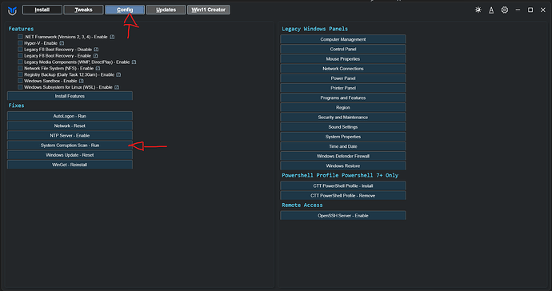Tick Legacy F8 Boot Recovery - Enable checkbox
The height and width of the screenshot is (291, 552).
[x=20, y=56]
